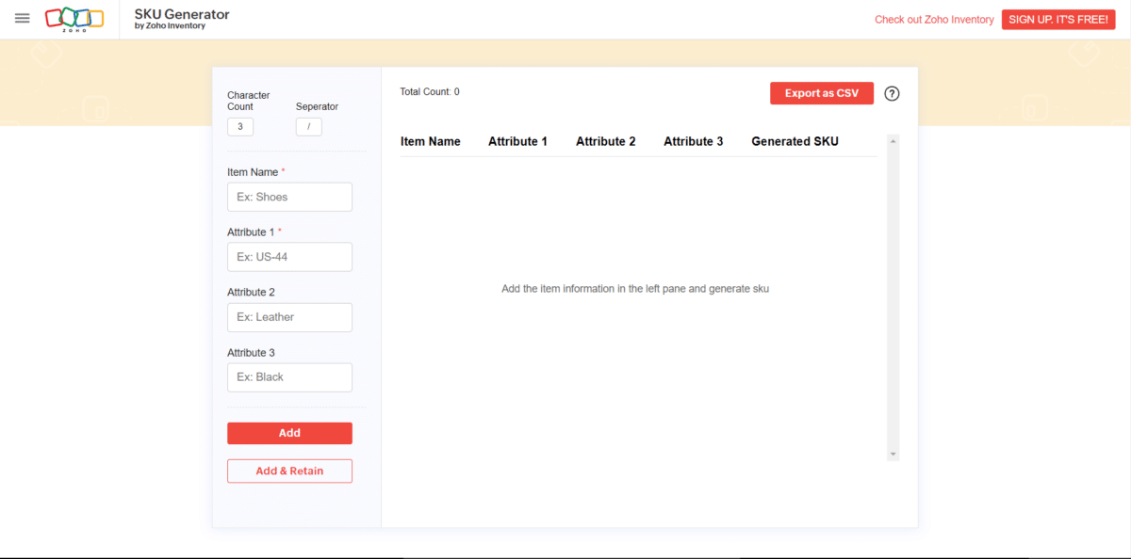Viewport: 1131px width, 559px height.
Task: Click the Attribute 2 column header
Action: [x=605, y=142]
